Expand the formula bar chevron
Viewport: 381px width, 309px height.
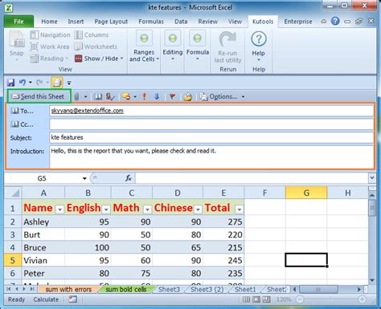coord(372,177)
